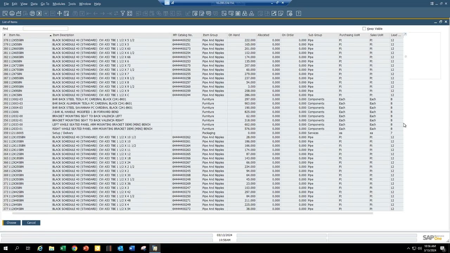Click the On Hand value 825.000
The height and width of the screenshot is (253, 450).
[250, 112]
